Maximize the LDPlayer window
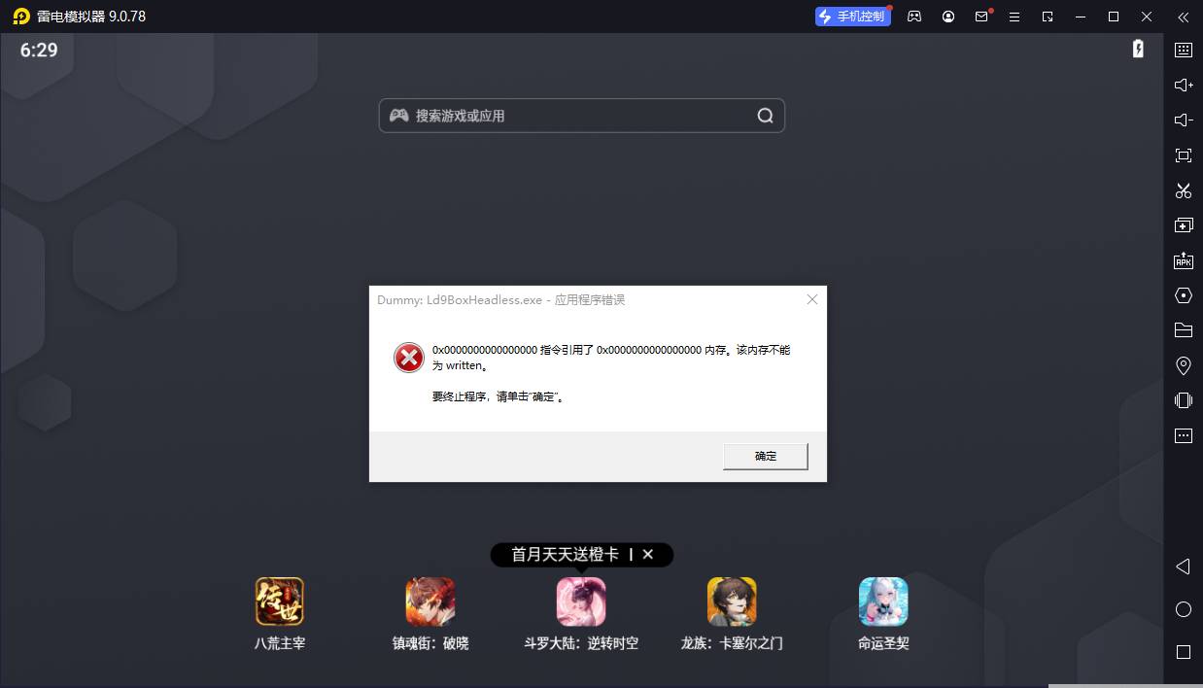Screen dimensions: 1203x688 [x=1114, y=17]
